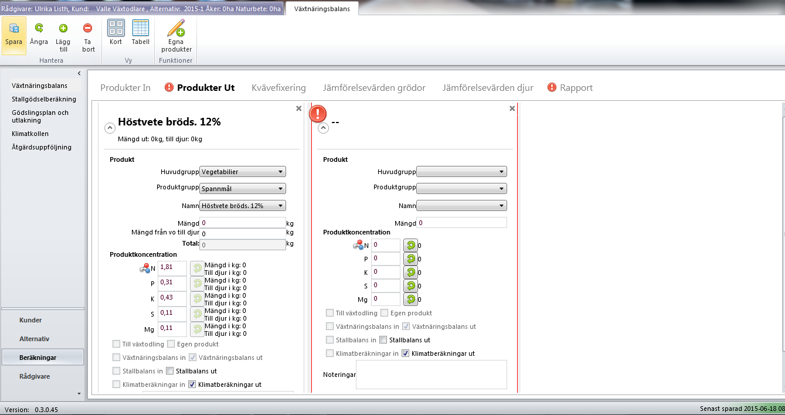Toggle Egen produkt checkbox in Höstvete card

point(171,344)
